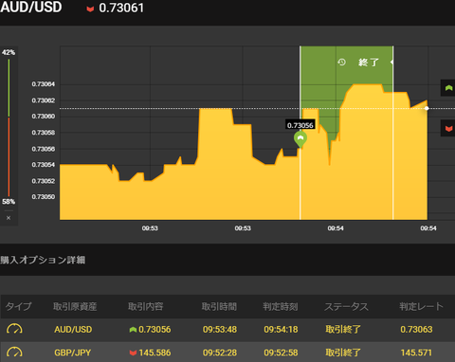This screenshot has width=455, height=362.
Task: Select the GBP/JPY asset in trade table
Action: (73, 353)
